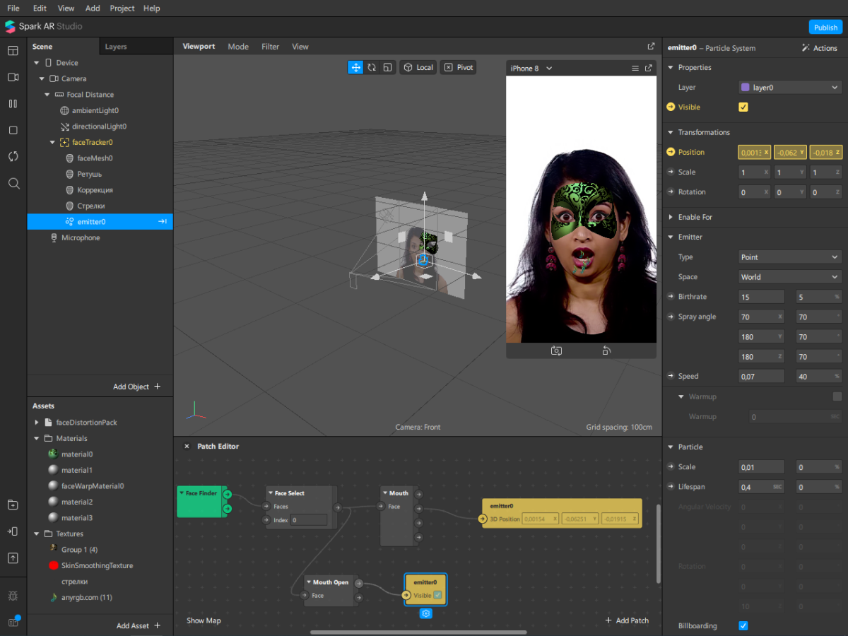Click the Publish button
The height and width of the screenshot is (636, 848).
click(825, 28)
